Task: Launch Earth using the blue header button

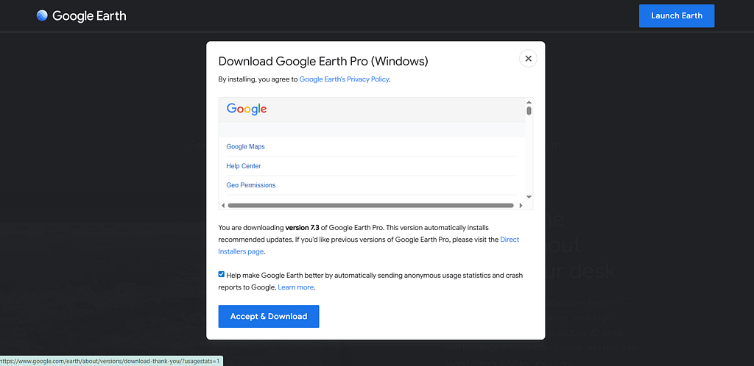Action: 677,16
